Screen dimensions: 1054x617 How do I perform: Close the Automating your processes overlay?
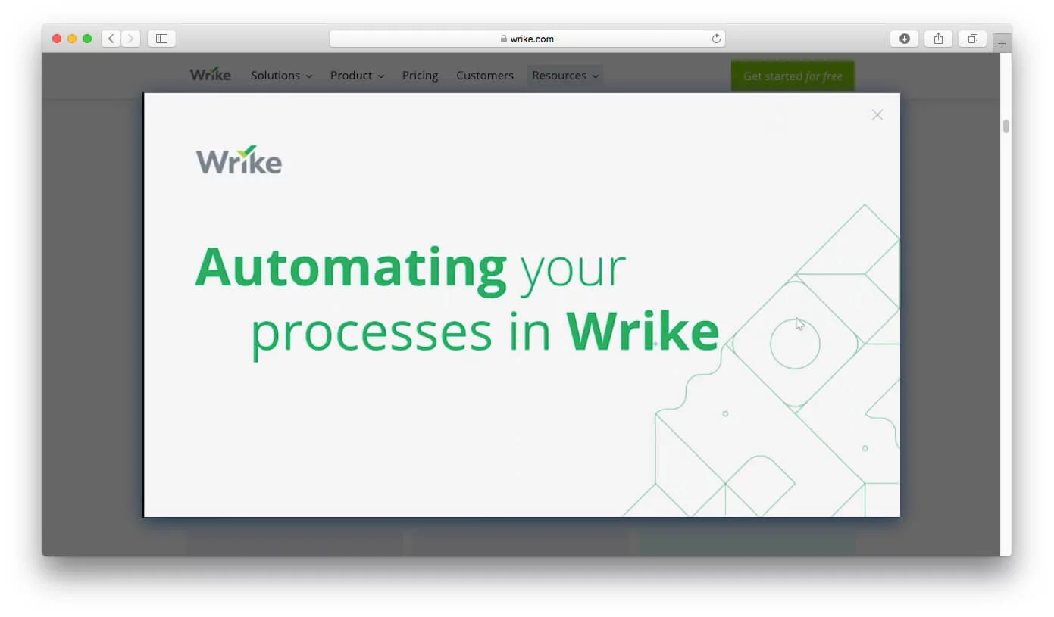pyautogui.click(x=877, y=114)
